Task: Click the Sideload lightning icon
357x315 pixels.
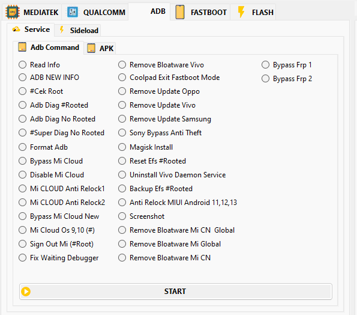Action: [x=61, y=30]
